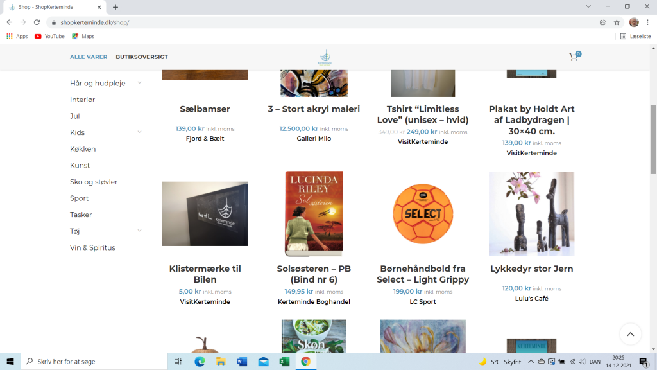Open the Sport category
The height and width of the screenshot is (370, 657).
[x=79, y=198]
